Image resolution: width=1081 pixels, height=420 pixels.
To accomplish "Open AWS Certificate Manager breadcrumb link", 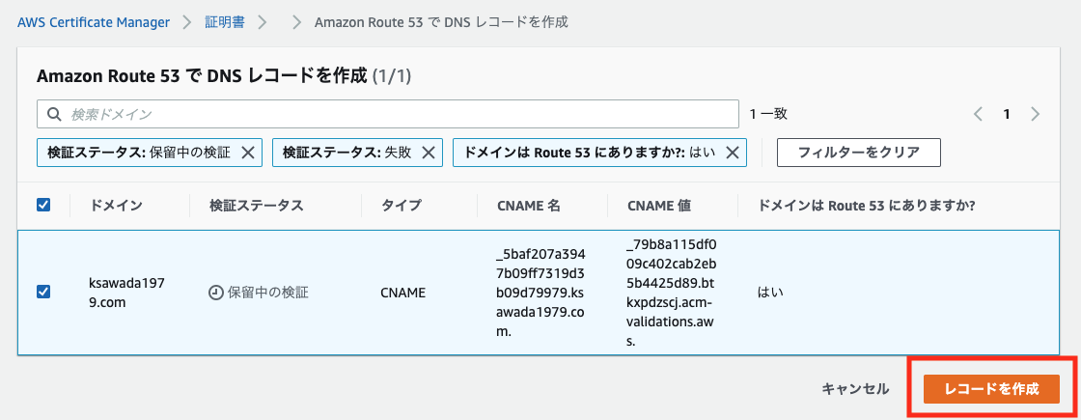I will 94,22.
